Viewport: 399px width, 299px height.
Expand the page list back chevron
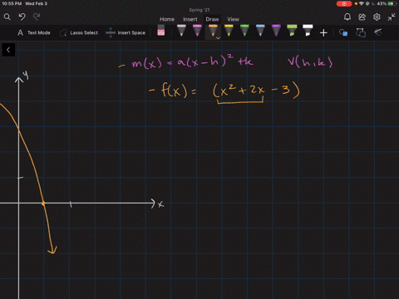point(8,50)
